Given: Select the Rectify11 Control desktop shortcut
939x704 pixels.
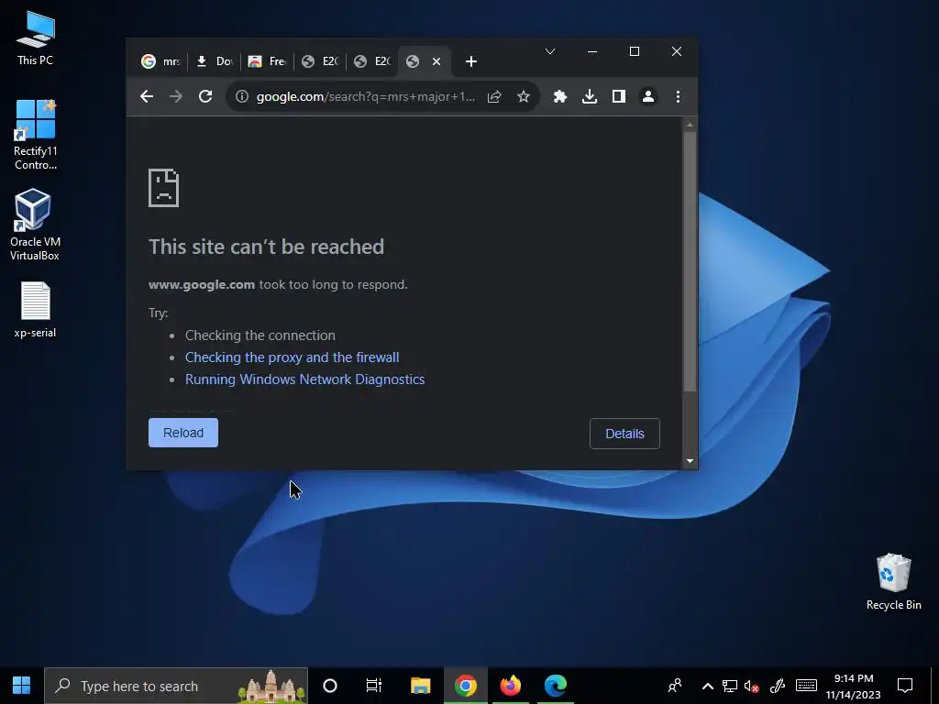Looking at the screenshot, I should 36,135.
